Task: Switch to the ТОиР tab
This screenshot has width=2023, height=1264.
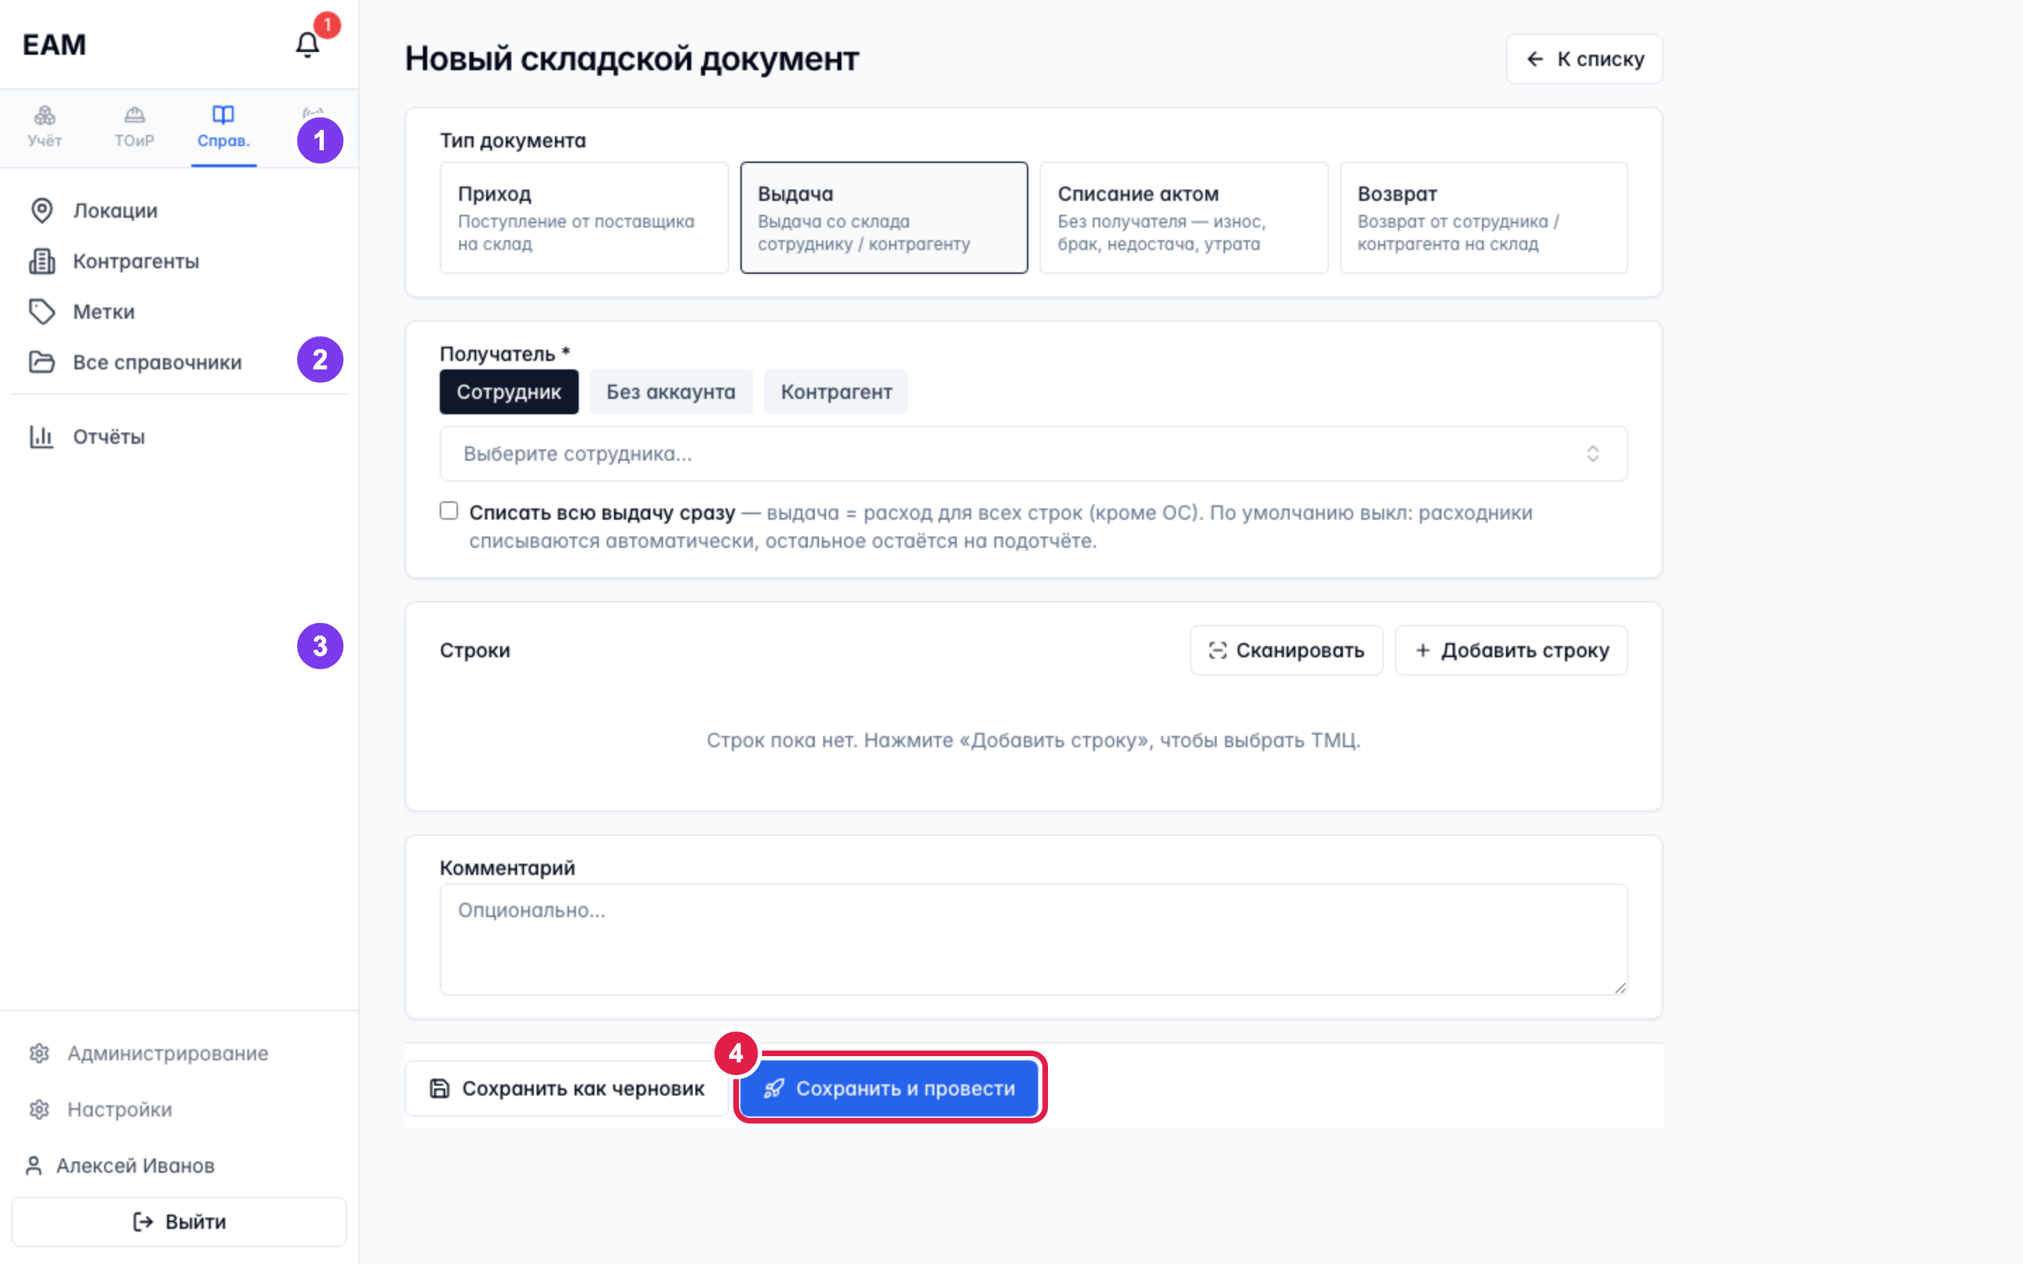Action: pos(135,128)
